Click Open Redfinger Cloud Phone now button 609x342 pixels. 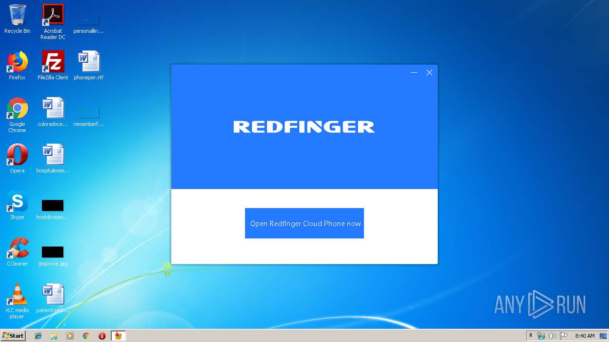click(x=304, y=223)
